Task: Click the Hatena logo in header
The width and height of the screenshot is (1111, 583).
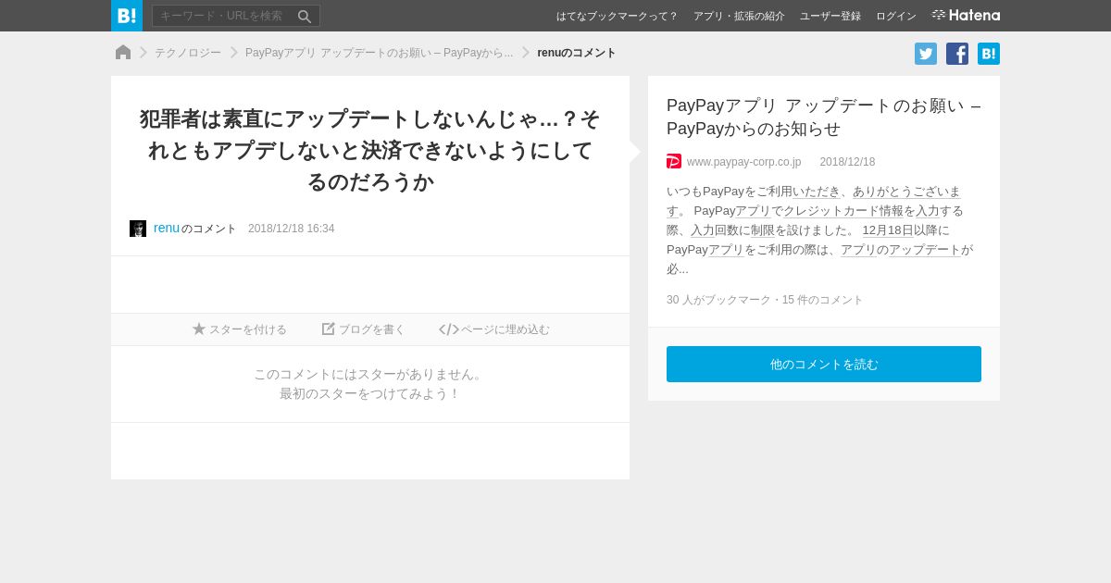Action: [966, 15]
